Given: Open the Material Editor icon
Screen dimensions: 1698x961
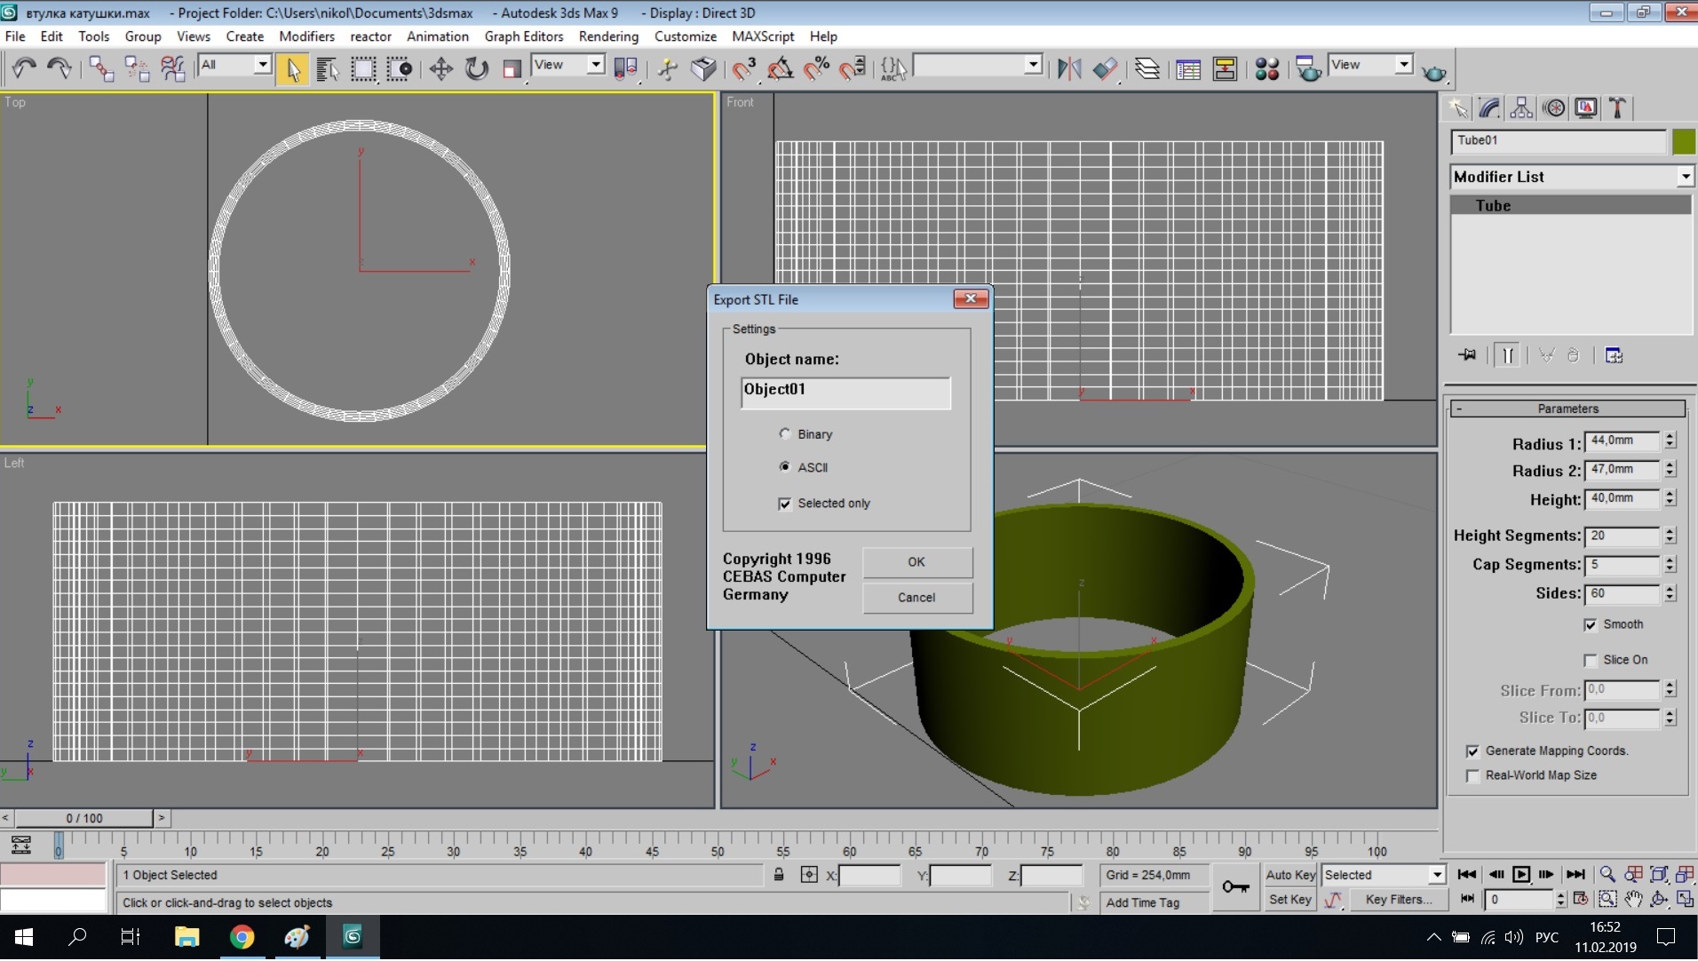Looking at the screenshot, I should (x=1267, y=68).
